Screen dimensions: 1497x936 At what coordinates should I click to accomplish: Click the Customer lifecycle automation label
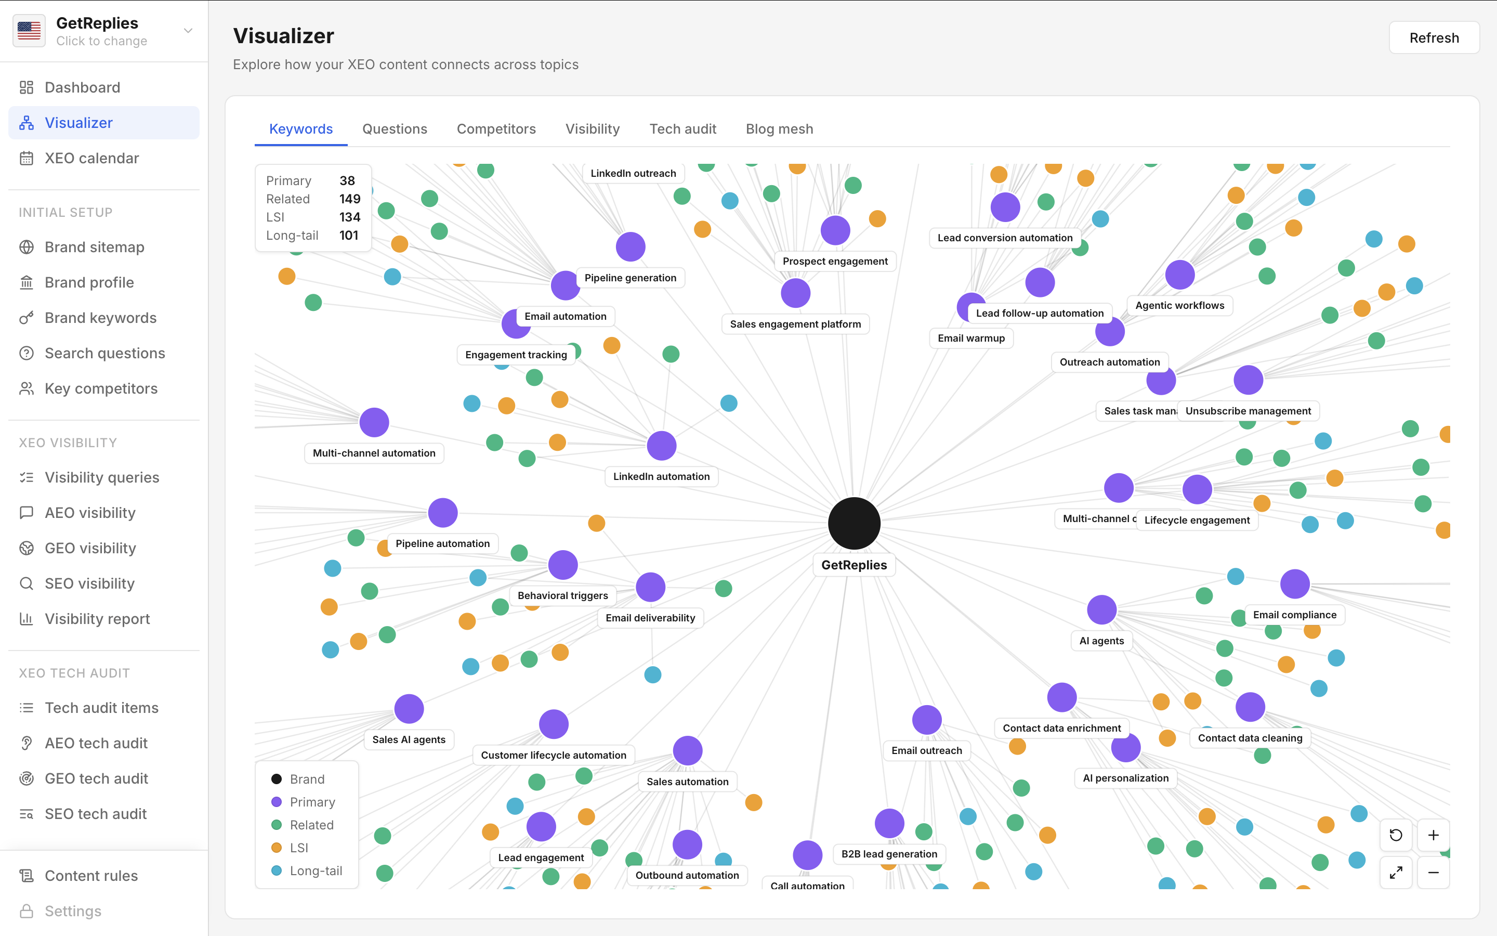tap(553, 755)
